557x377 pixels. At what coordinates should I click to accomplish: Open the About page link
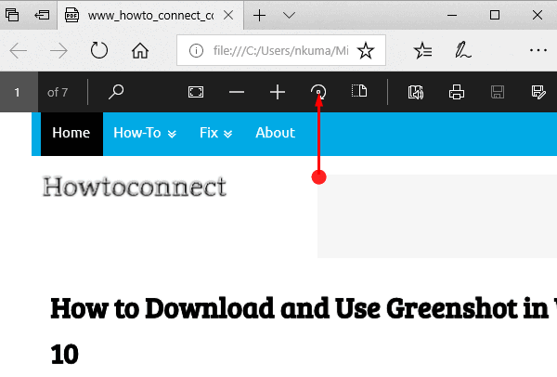coord(276,133)
